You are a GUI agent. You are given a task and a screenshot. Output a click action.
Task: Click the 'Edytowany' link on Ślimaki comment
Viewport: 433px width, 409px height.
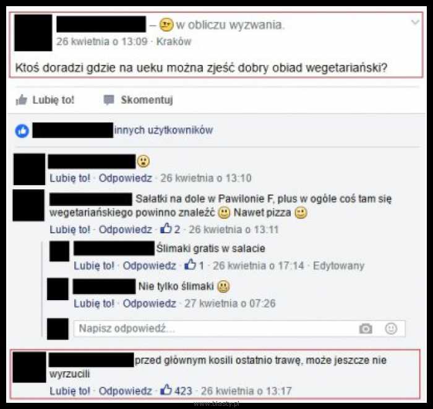pos(338,265)
